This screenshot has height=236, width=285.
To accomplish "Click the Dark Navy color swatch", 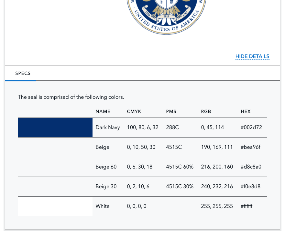I will (x=55, y=128).
